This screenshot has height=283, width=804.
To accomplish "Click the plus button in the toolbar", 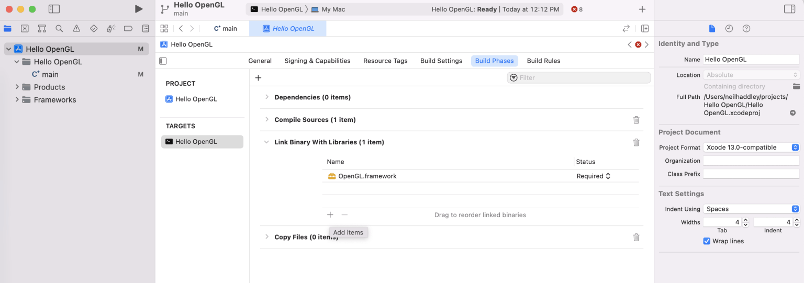I will [x=642, y=9].
